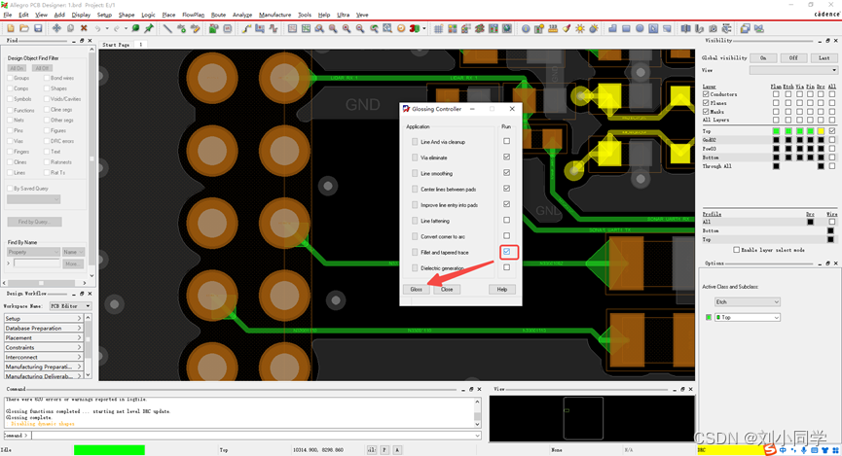Click the Add Connect route icon
Screen dimensions: 842x456
coord(248,28)
